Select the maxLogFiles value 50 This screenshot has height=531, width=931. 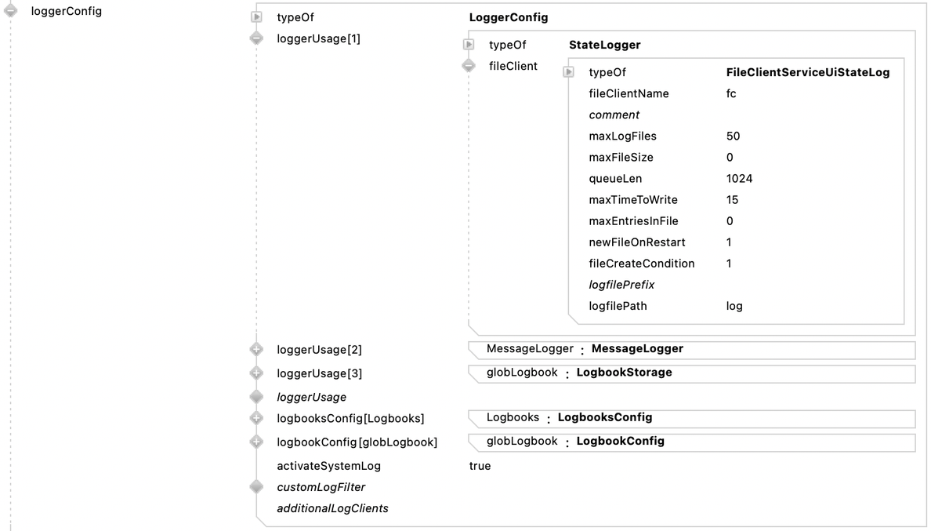tap(733, 136)
